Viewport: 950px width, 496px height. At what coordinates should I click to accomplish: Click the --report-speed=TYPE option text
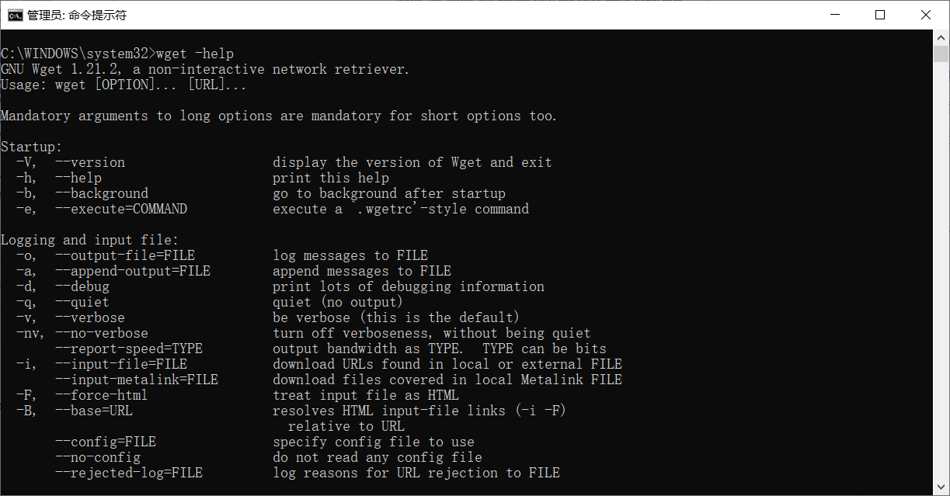128,348
